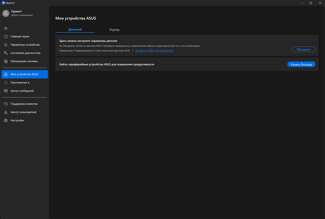Open link Не удается найти свое устройство?

tap(154, 50)
